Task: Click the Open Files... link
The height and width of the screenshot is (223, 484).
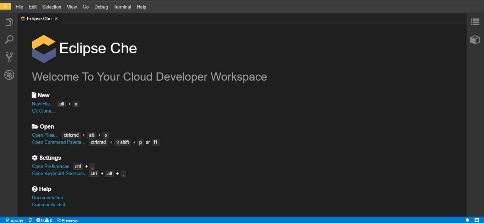Action: click(x=45, y=135)
